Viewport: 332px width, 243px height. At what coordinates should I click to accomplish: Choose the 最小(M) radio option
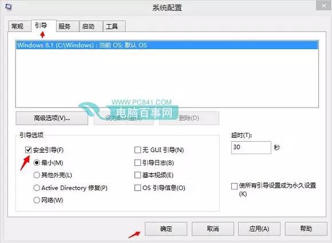point(37,162)
